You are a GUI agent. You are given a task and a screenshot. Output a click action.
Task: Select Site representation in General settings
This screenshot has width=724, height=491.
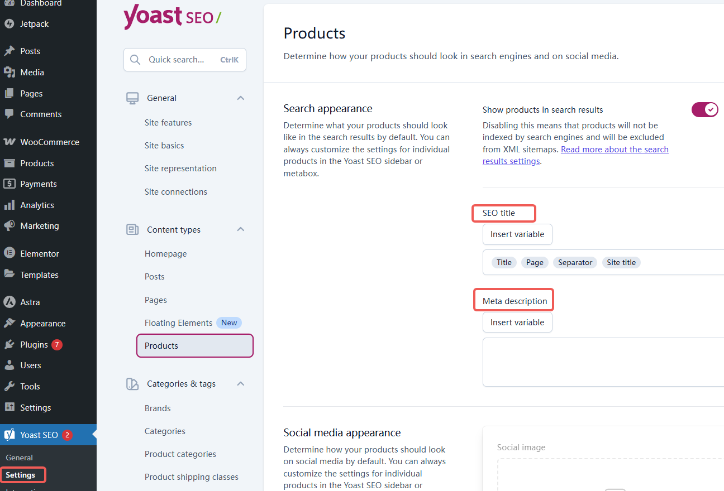click(180, 168)
